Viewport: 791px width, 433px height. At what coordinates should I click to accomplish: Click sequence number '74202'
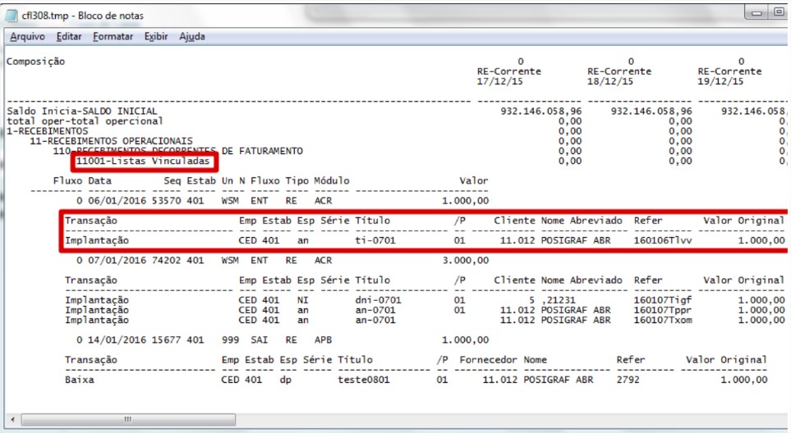point(166,260)
